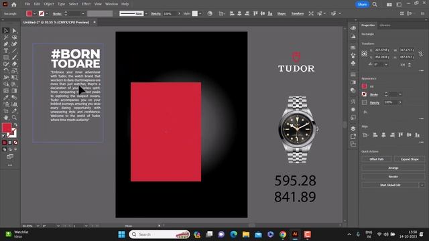Open the Effect menu
This screenshot has width=429, height=241.
pyautogui.click(x=86, y=4)
